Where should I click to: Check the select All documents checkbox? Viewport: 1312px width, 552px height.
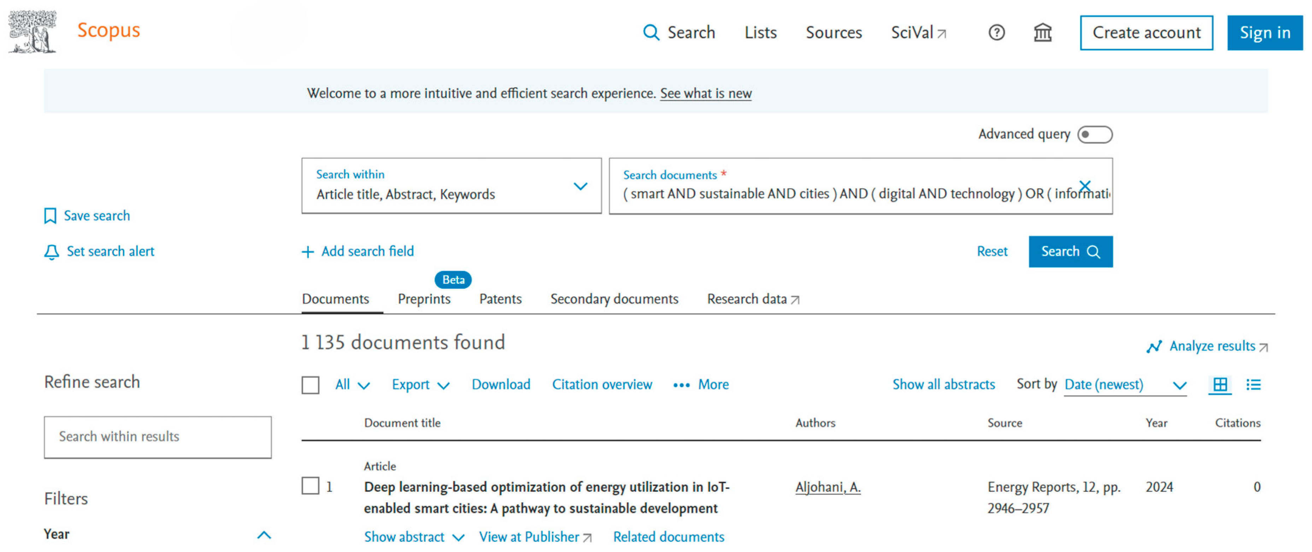click(x=310, y=385)
